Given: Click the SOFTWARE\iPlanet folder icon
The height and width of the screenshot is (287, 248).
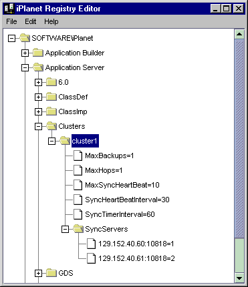Looking at the screenshot, I should pyautogui.click(x=25, y=38).
